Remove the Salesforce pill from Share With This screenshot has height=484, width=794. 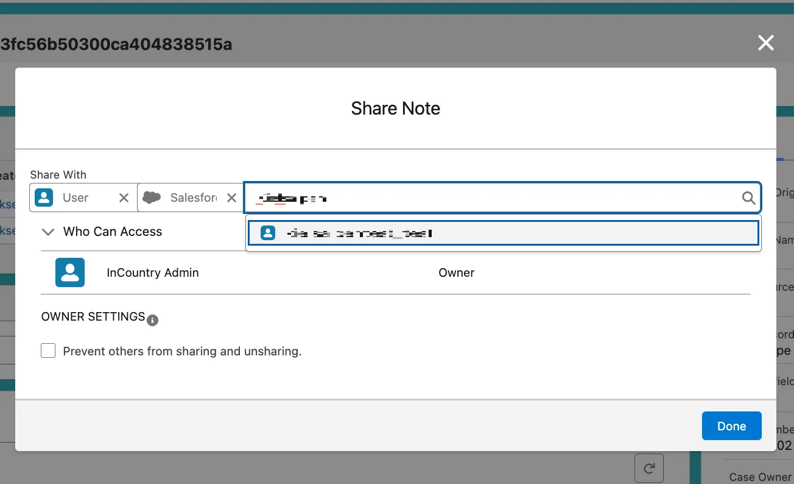(231, 198)
